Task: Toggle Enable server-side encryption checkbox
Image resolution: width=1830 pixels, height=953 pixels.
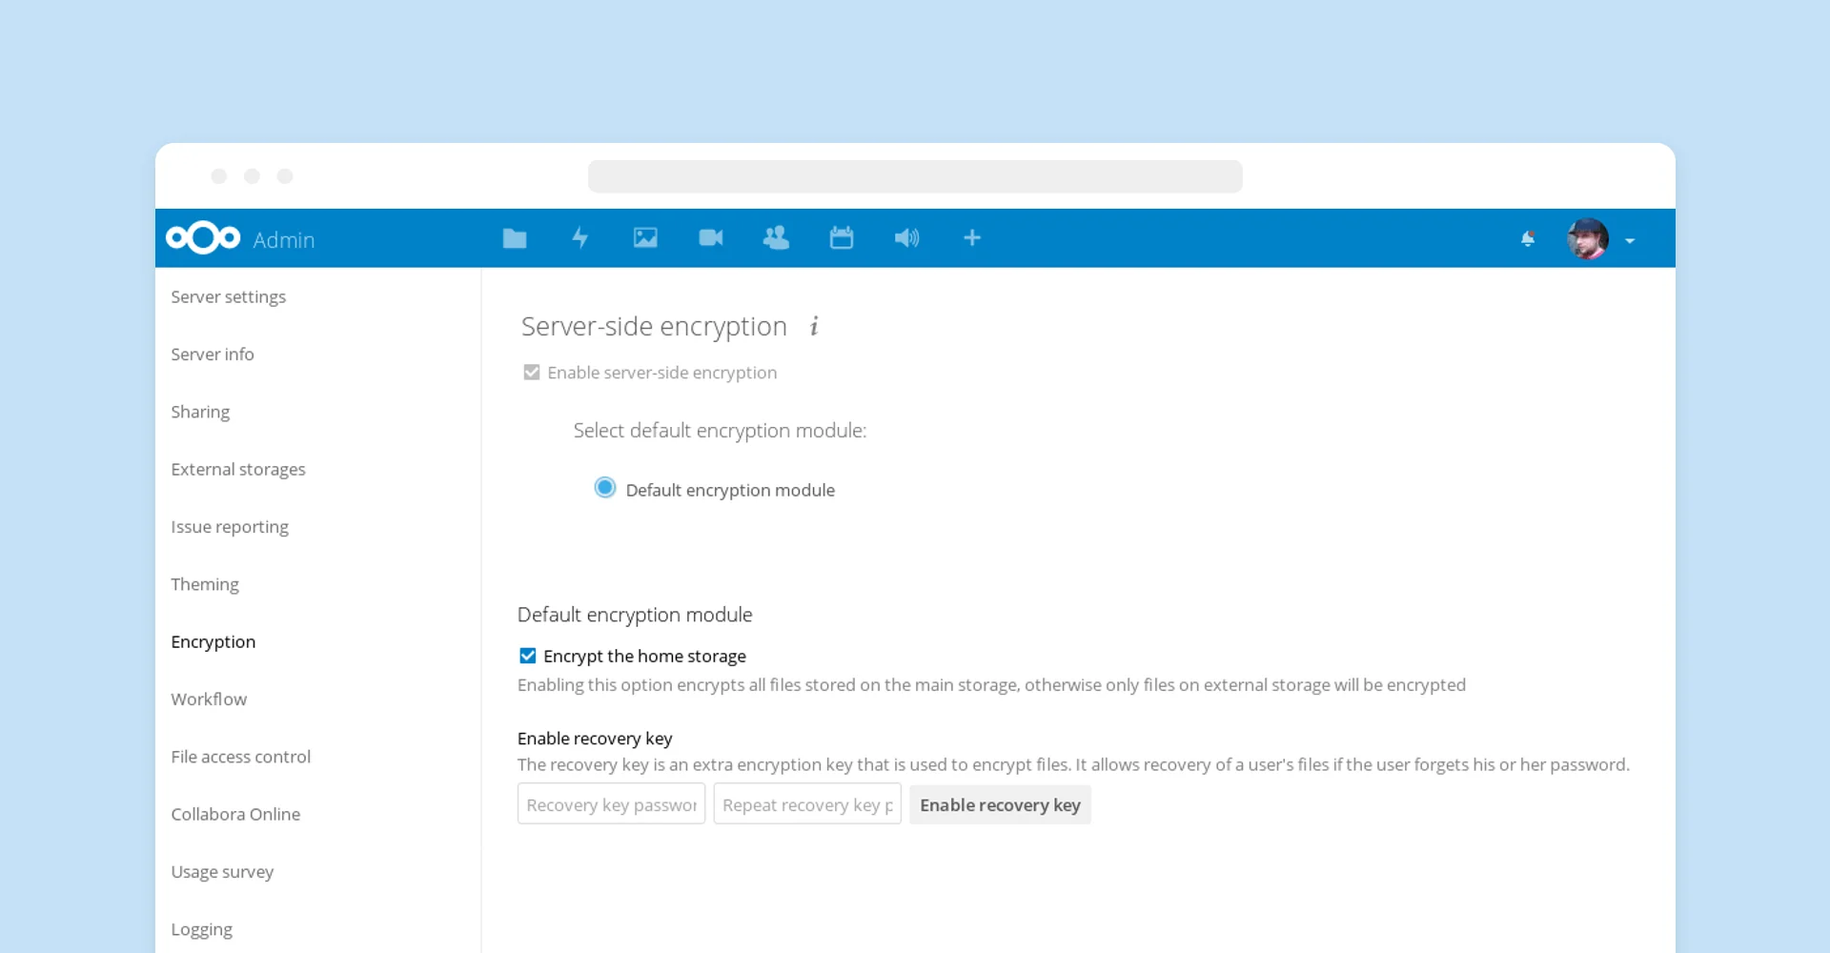Action: [532, 373]
